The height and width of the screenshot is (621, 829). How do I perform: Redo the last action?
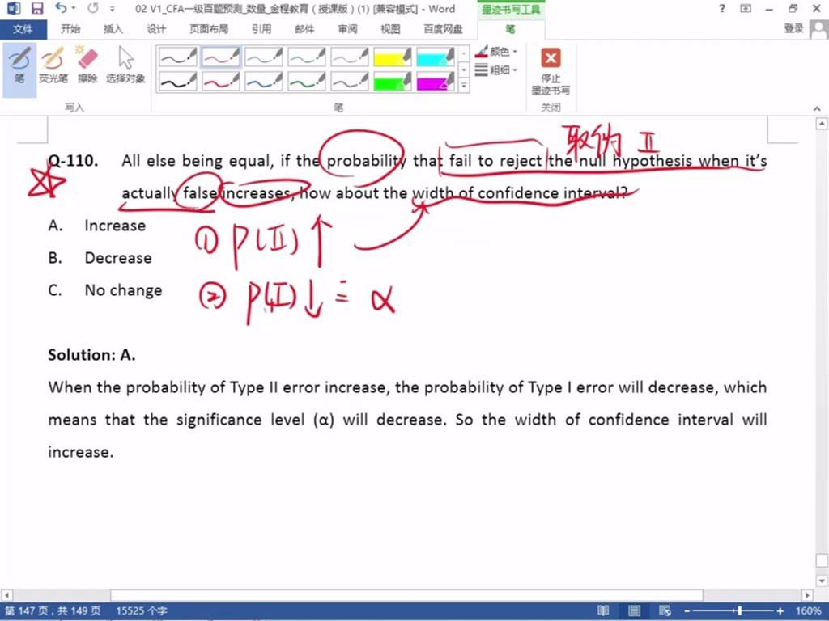93,8
